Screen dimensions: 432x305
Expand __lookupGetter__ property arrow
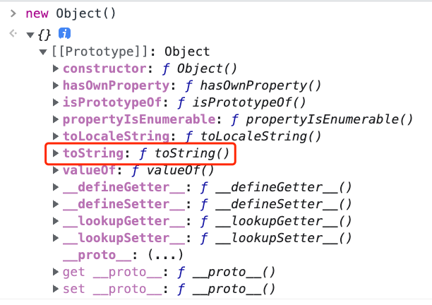coord(56,221)
